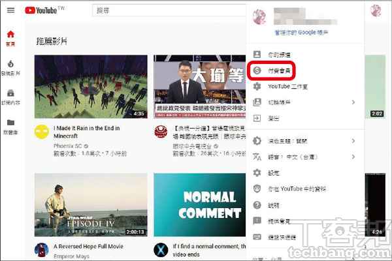Select 付費會員 menu entry
The height and width of the screenshot is (261, 392).
[305, 70]
